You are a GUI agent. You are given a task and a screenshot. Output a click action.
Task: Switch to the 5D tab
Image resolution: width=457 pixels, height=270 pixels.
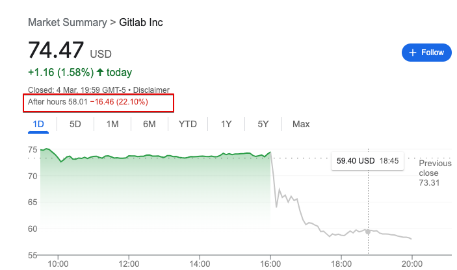point(75,124)
